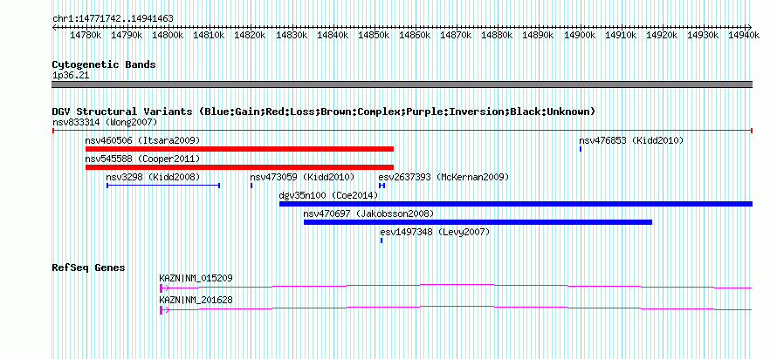Screen dimensions: 777x359
Task: Select the gray 1p36.21 cytogenetic band bar
Action: [402, 85]
